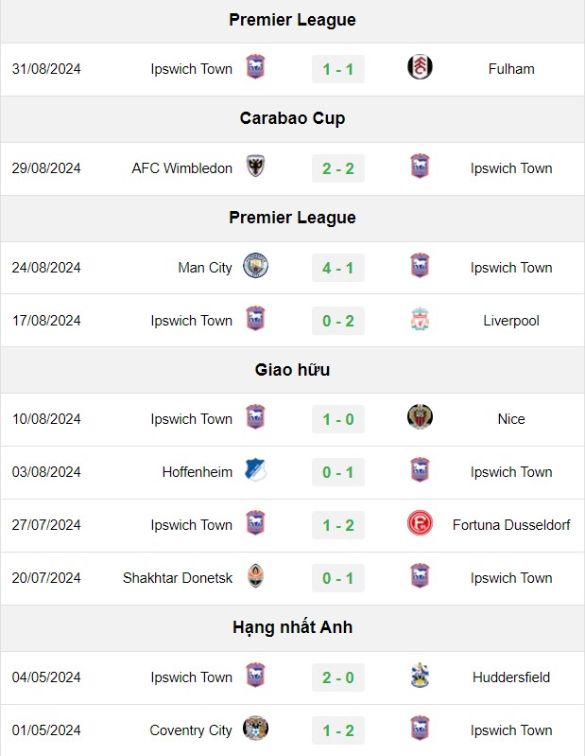Open the 2 - 2 AFC Wimbledon score
Screen dimensions: 585x756
click(338, 168)
